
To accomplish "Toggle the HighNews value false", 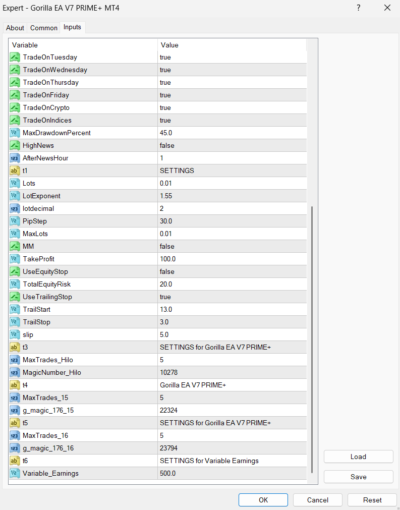I will [232, 146].
